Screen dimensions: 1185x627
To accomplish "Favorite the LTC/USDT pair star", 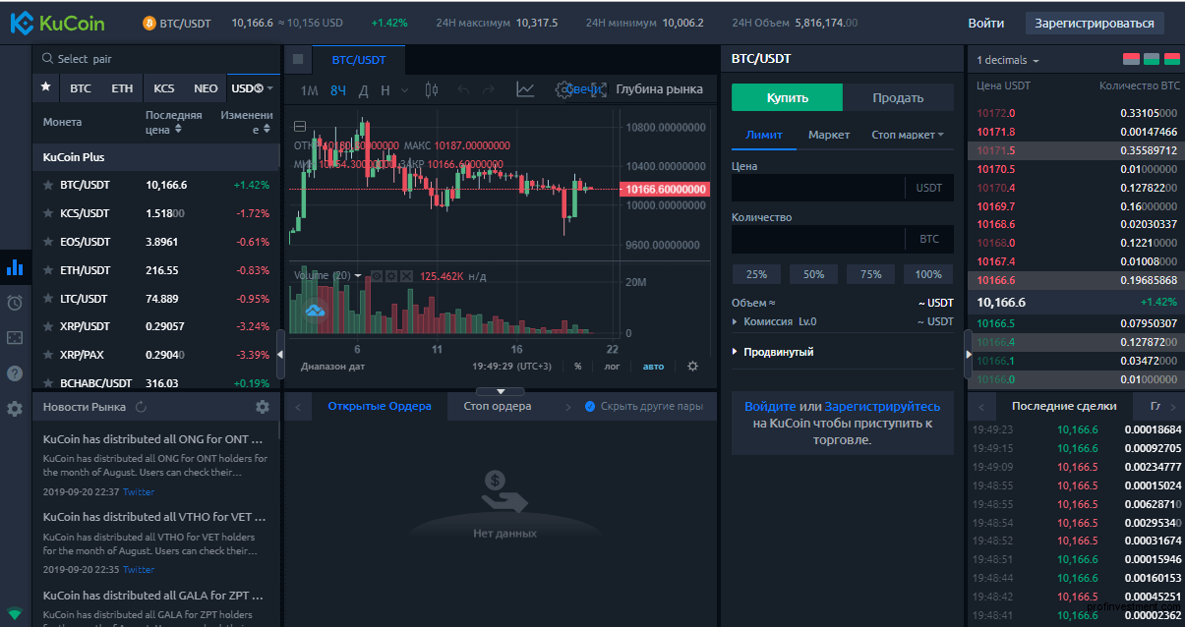I will [47, 299].
